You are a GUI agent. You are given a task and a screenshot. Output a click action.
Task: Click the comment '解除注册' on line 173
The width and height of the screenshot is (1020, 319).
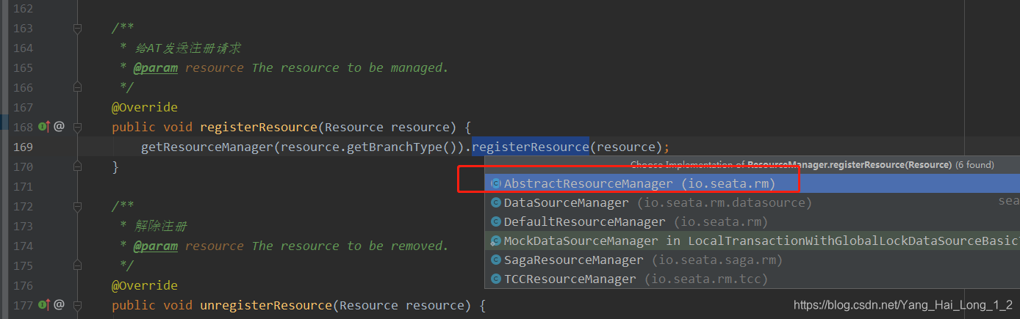click(x=162, y=226)
